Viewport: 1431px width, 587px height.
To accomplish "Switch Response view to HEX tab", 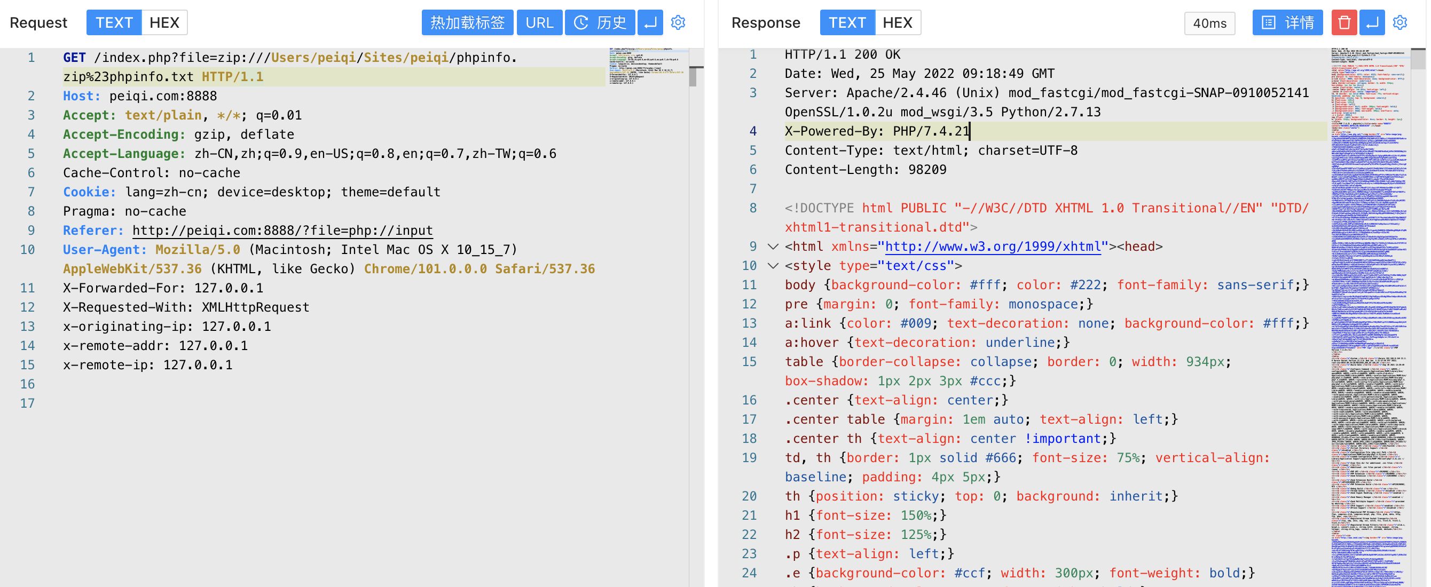I will [898, 23].
